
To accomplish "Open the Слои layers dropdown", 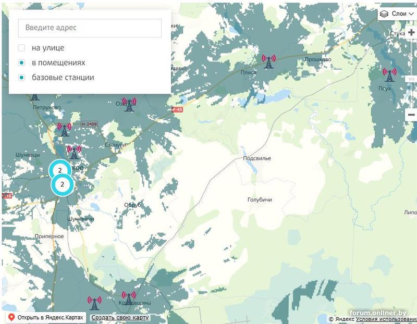I will click(x=397, y=14).
